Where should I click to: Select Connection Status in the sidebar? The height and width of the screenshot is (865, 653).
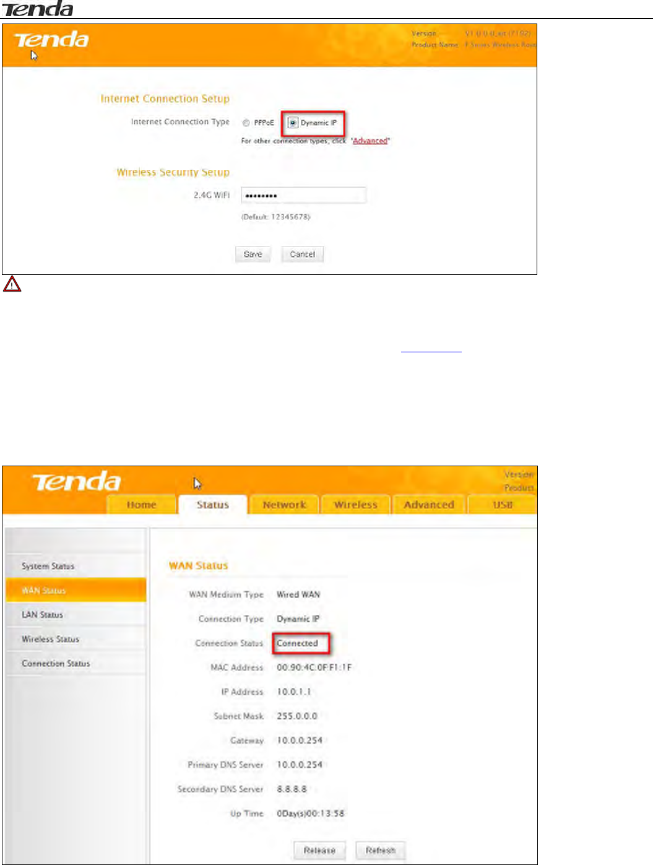[76, 663]
